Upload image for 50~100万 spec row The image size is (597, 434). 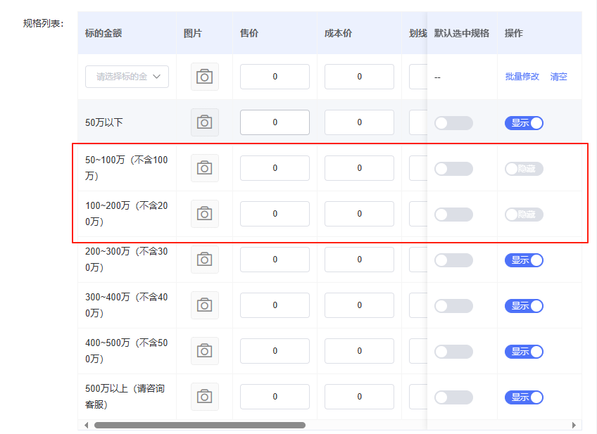click(204, 168)
